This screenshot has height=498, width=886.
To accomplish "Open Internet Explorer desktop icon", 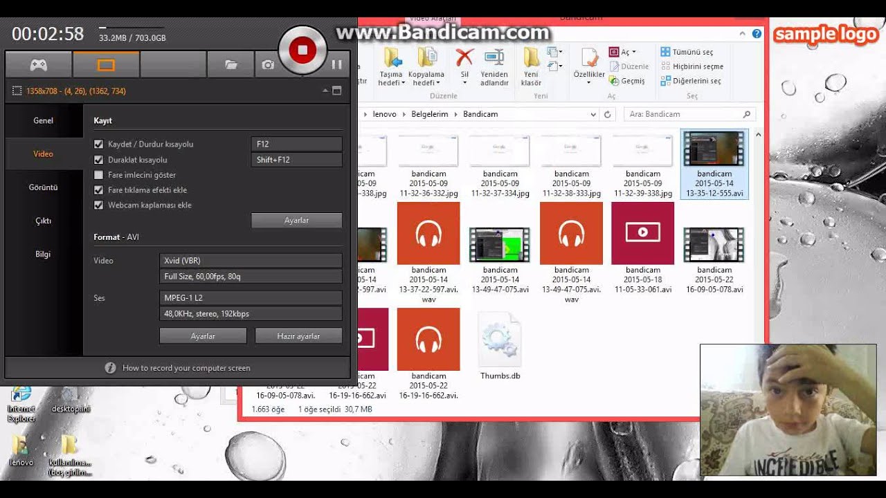I will [21, 404].
